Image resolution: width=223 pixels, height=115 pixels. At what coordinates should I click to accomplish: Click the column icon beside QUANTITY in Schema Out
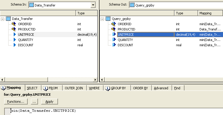[114, 40]
